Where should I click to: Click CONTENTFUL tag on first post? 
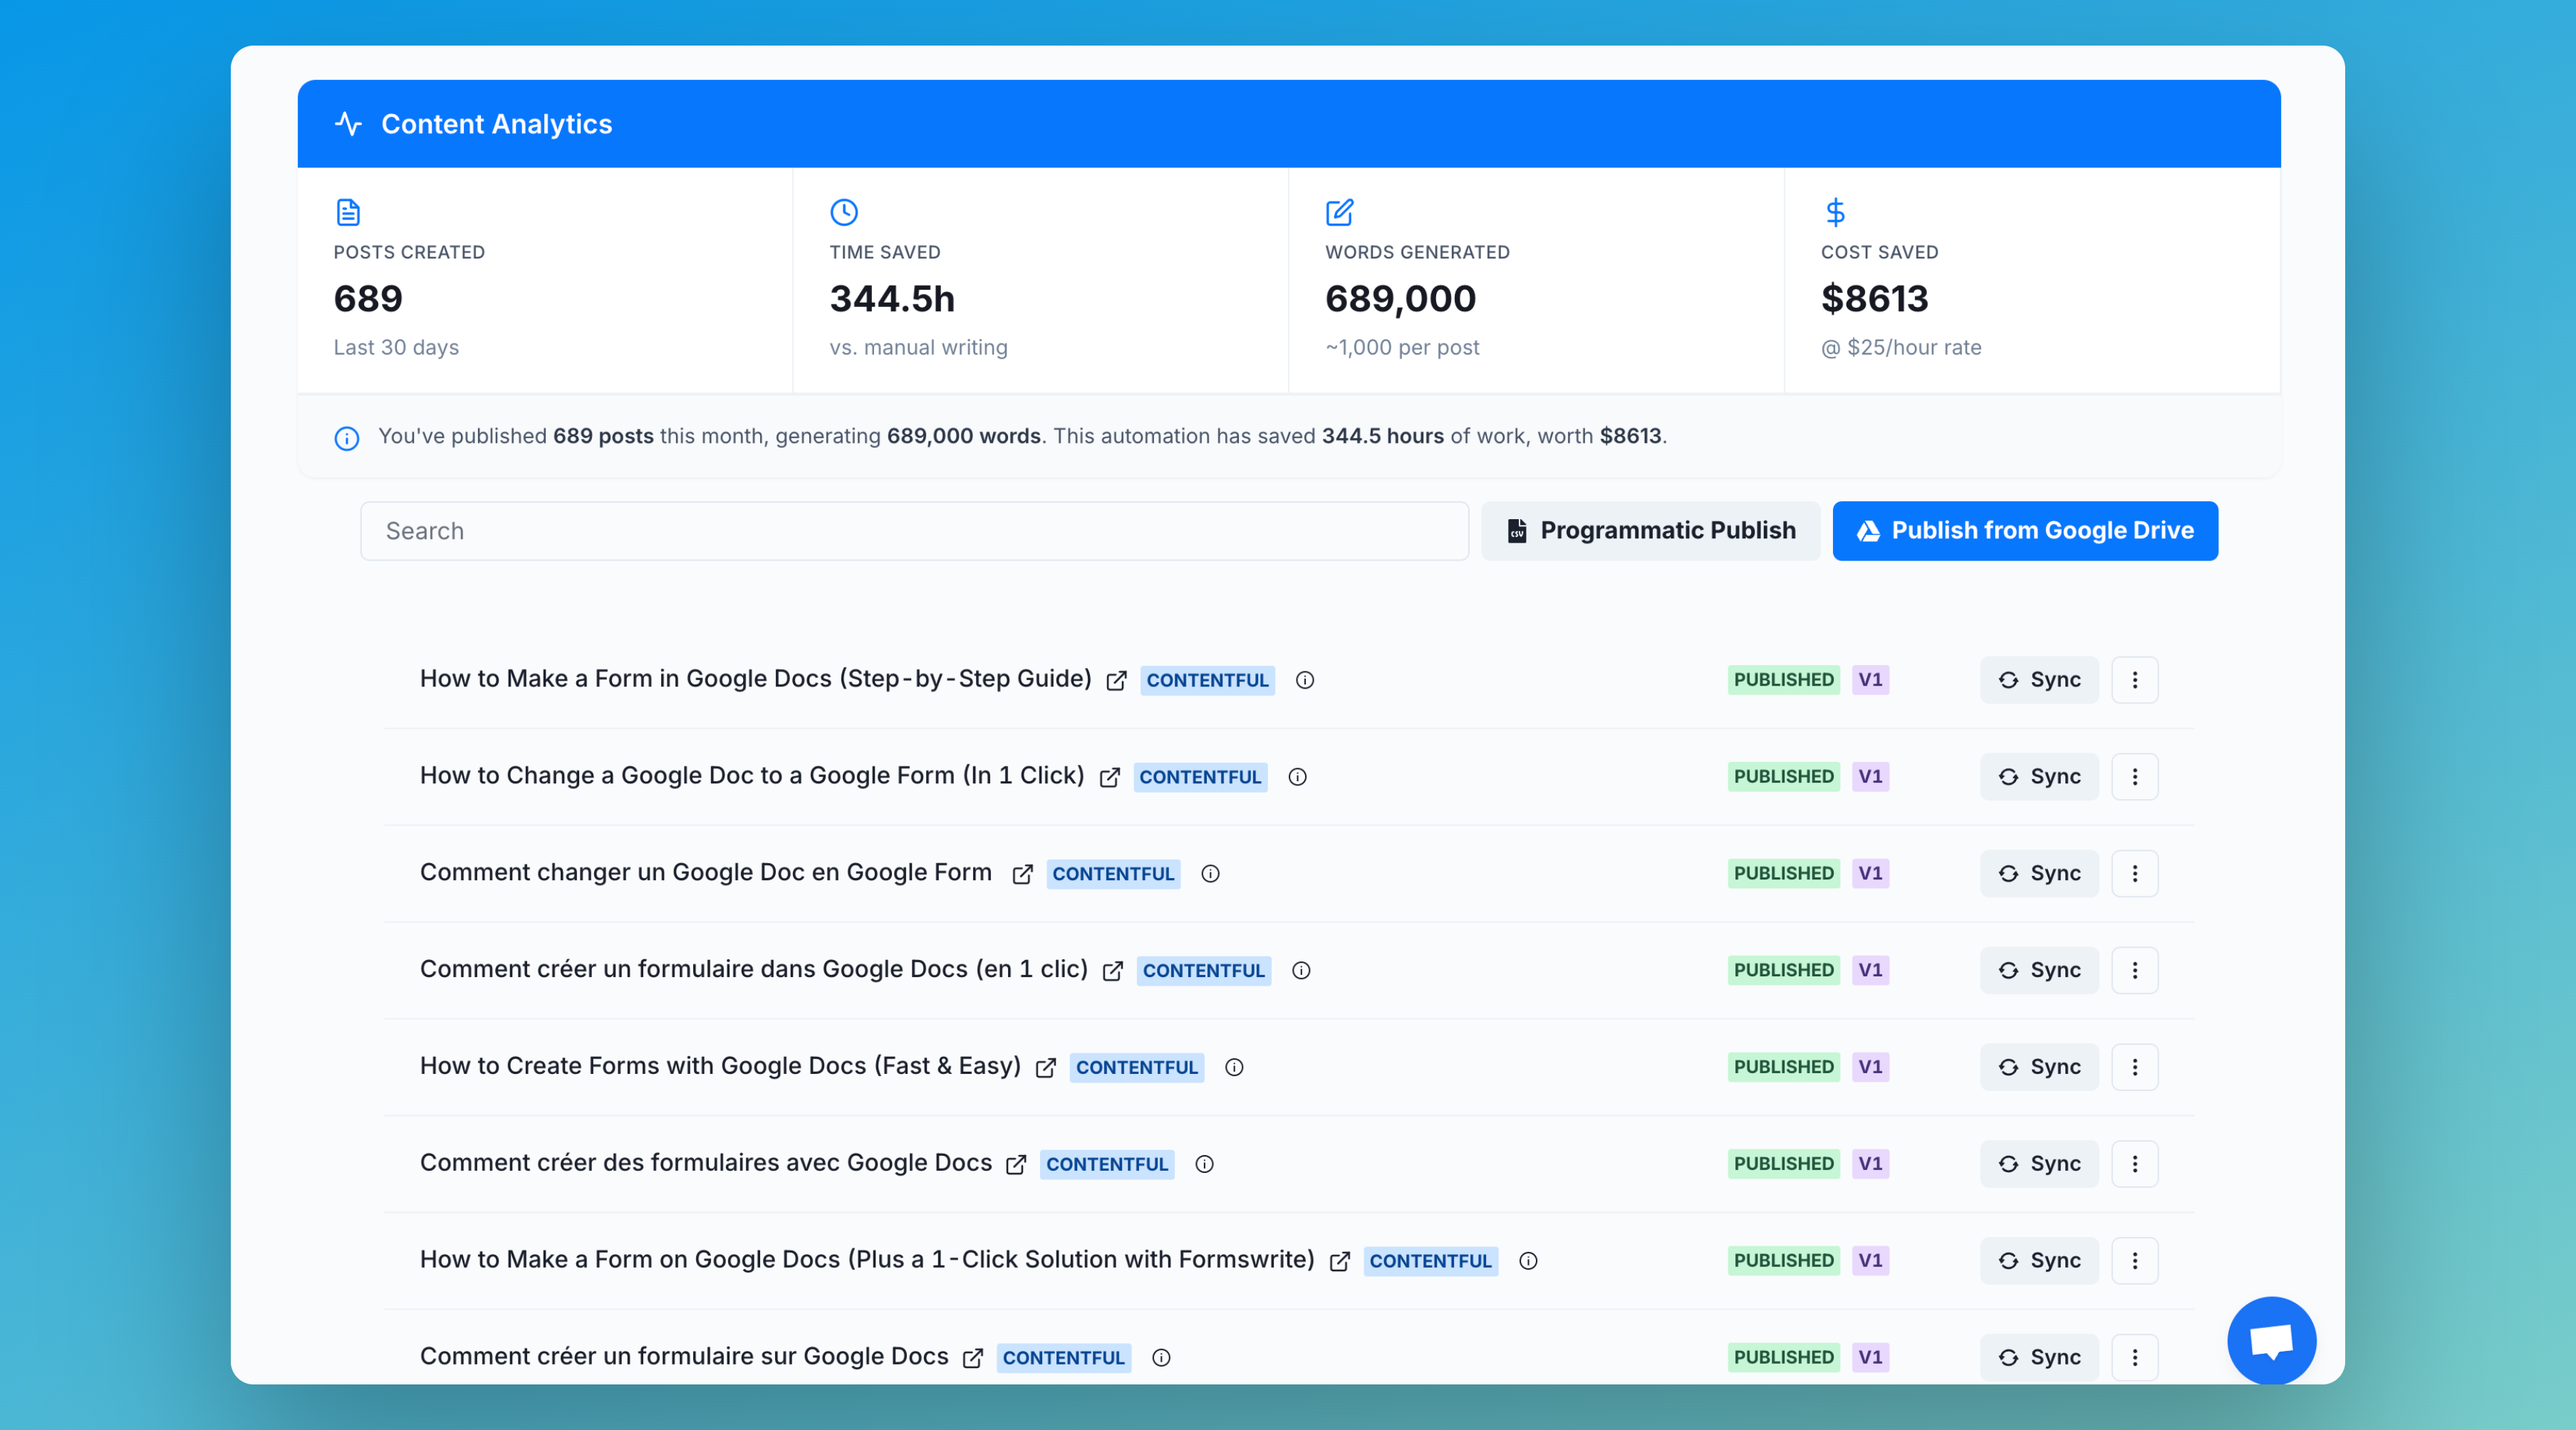(x=1207, y=680)
